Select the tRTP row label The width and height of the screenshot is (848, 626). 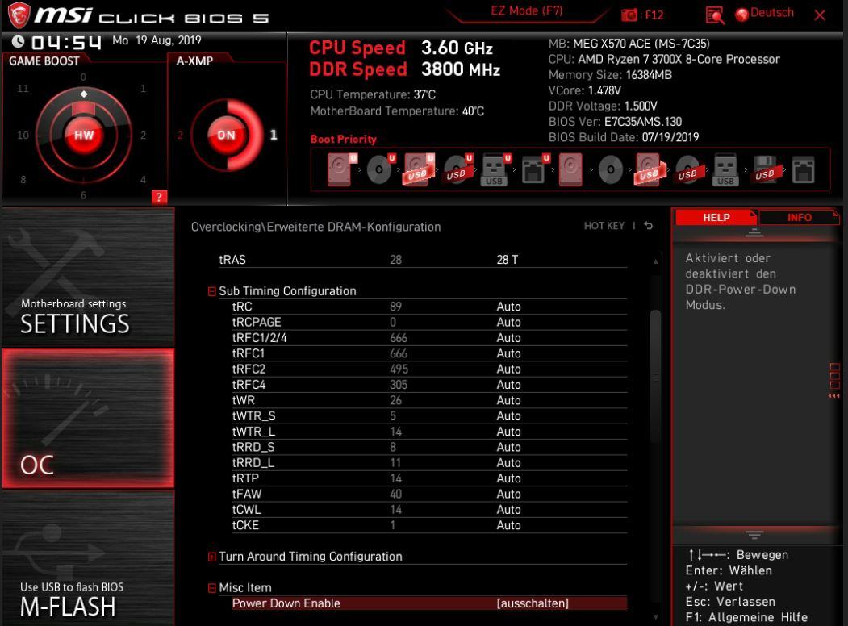point(245,479)
